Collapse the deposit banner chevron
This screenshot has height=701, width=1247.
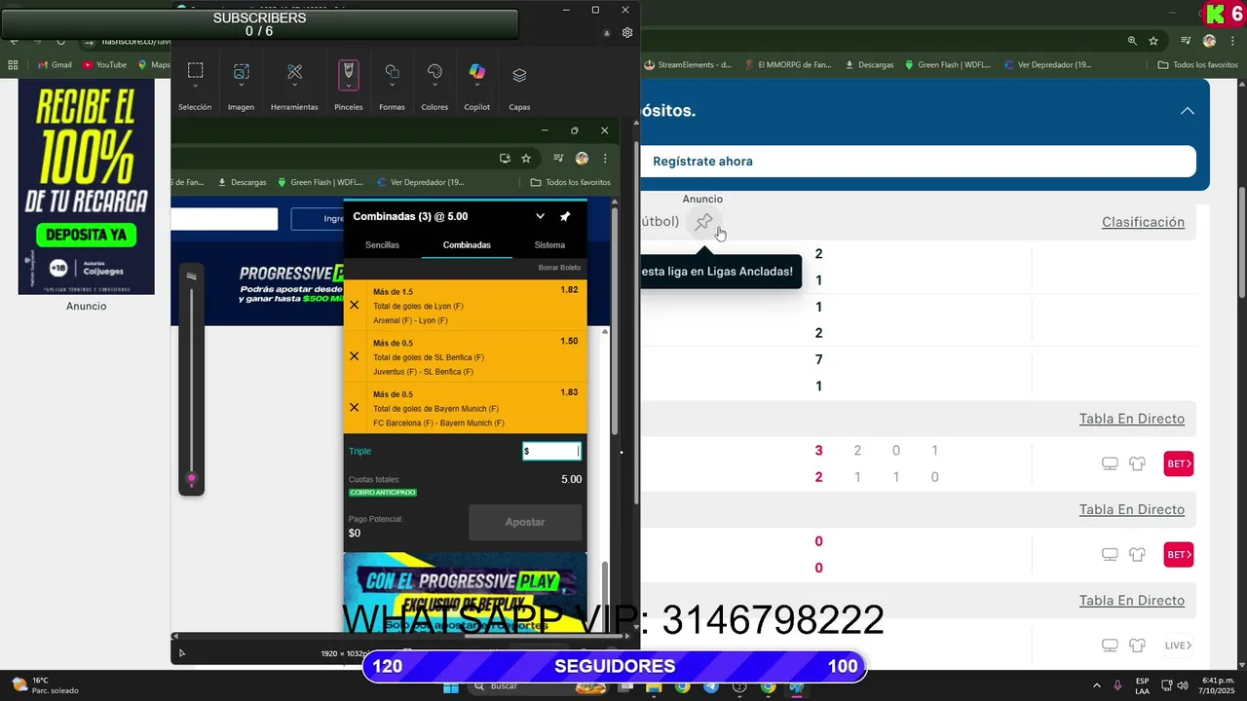(x=1188, y=111)
